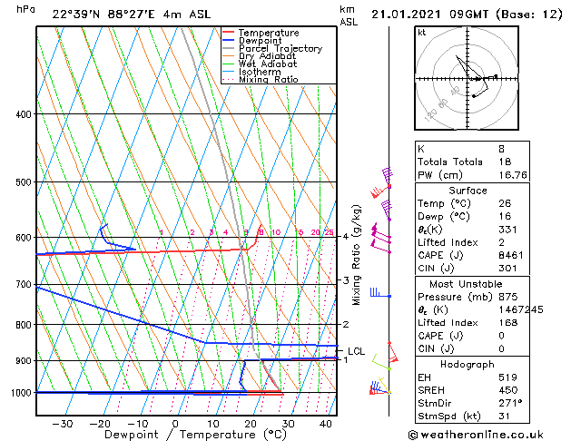Click the 1000 hPa axis label
The image size is (571, 441).
(21, 393)
